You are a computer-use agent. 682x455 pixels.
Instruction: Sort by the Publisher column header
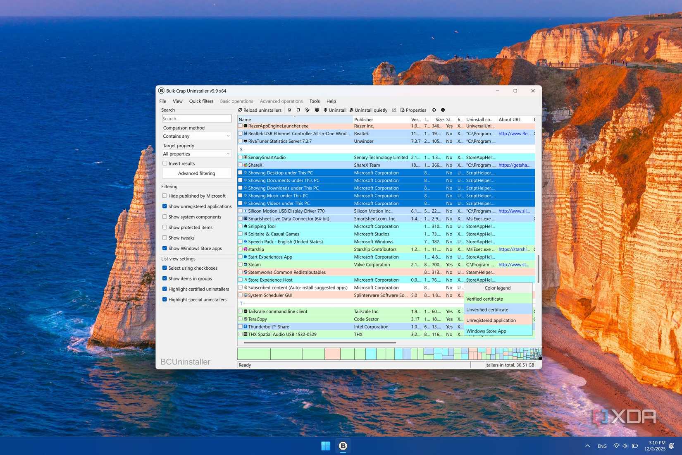tap(381, 120)
